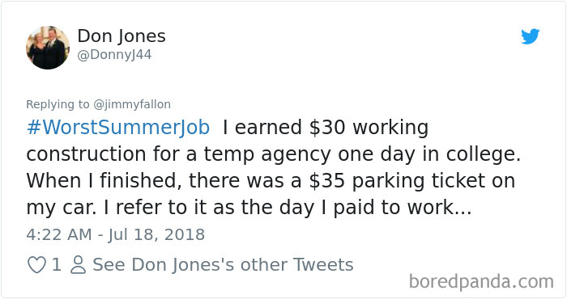Click the boredpanda.com watermark

point(481,282)
